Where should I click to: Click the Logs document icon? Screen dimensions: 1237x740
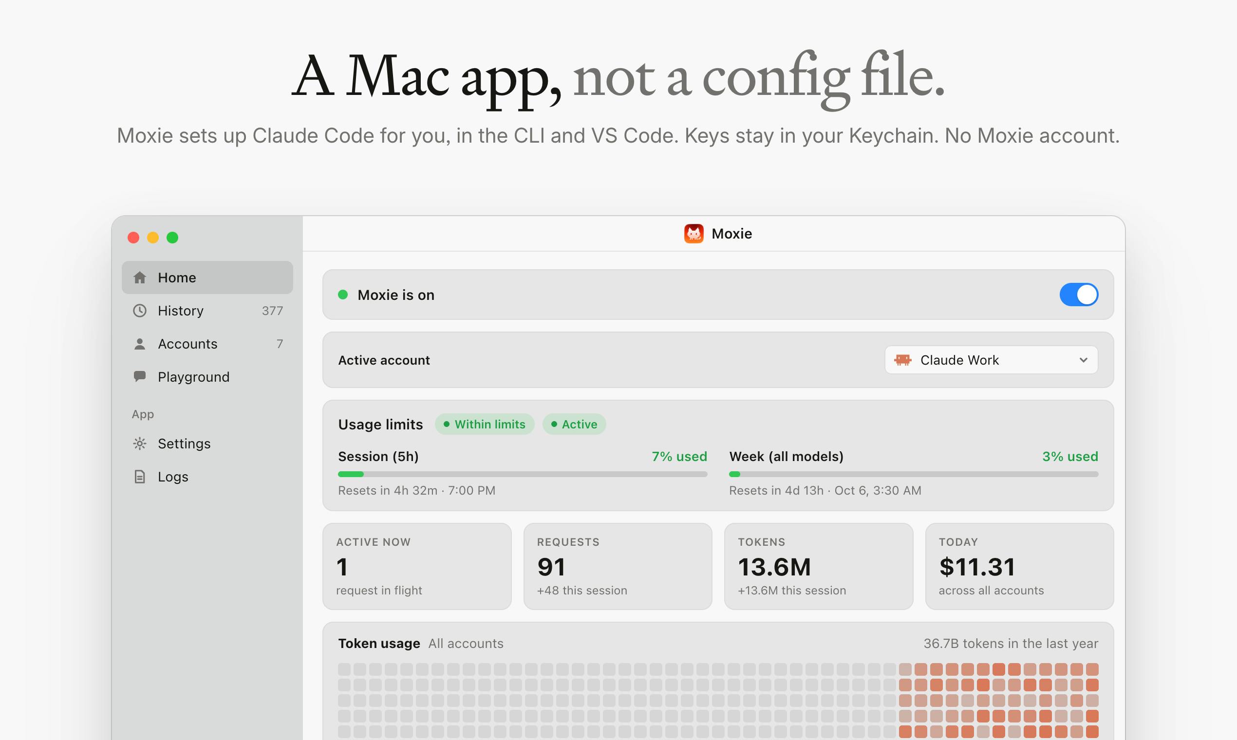140,477
